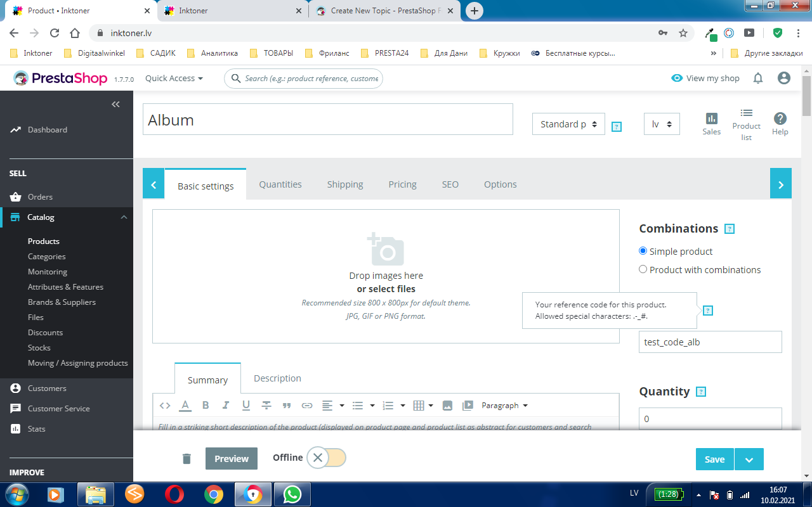The height and width of the screenshot is (507, 812).
Task: Click the Quantity input field
Action: [710, 419]
